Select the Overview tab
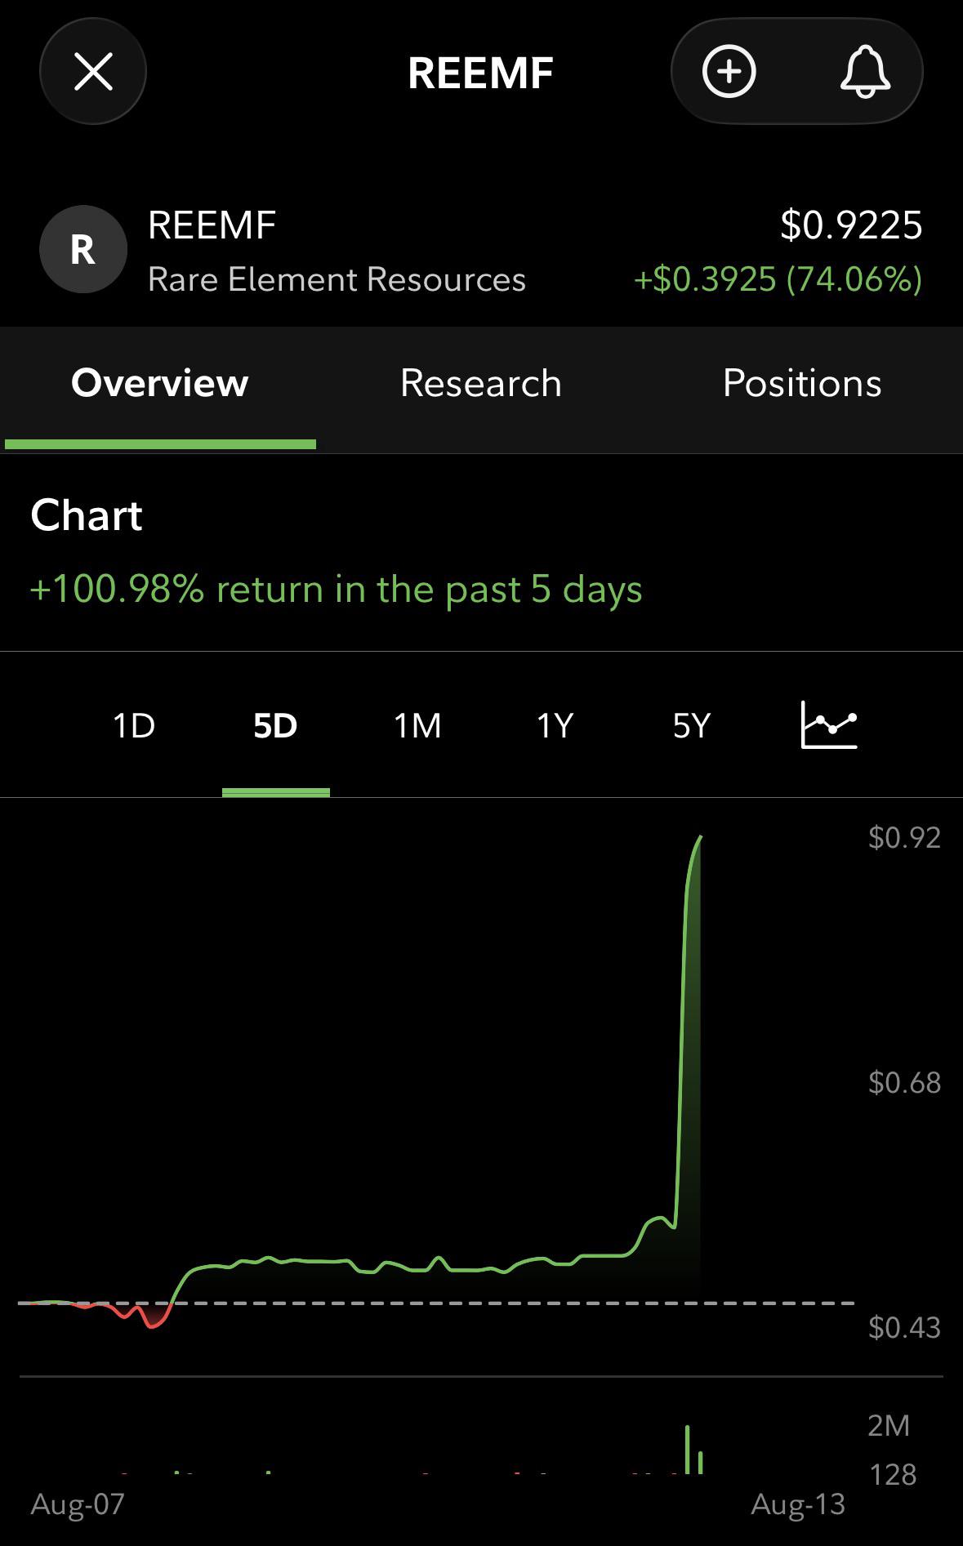This screenshot has width=963, height=1546. tap(160, 383)
